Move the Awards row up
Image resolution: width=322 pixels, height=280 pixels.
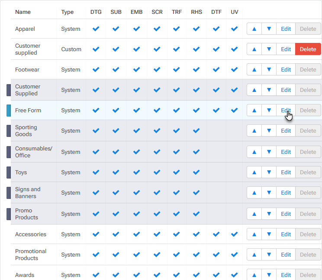click(x=254, y=275)
